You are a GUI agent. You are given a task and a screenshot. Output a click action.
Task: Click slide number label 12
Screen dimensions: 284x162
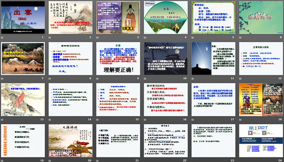click(280, 79)
